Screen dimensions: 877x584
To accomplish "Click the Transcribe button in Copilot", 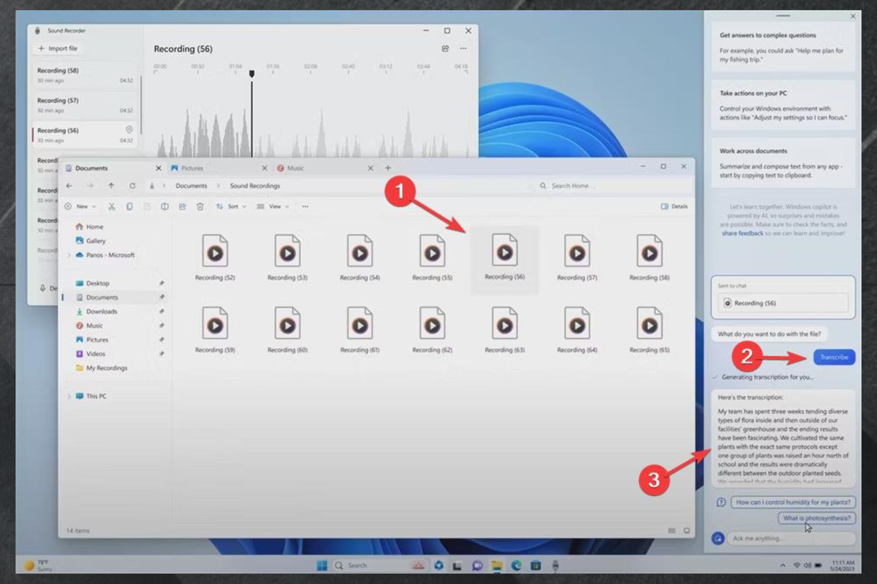I will [x=834, y=357].
